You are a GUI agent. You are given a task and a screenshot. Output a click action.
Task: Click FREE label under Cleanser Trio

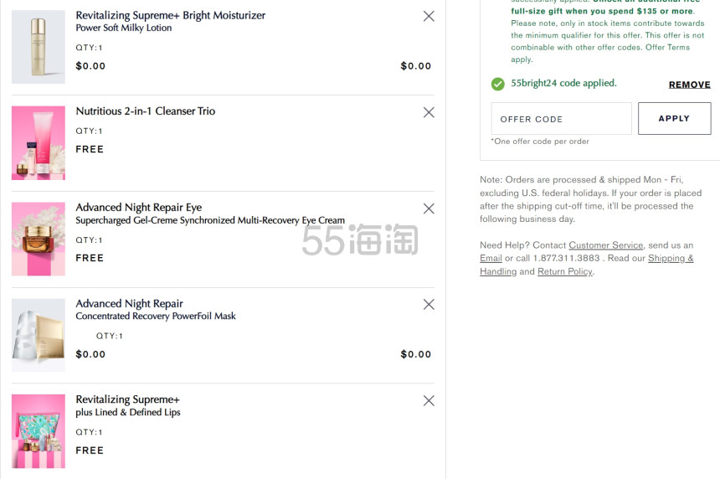pyautogui.click(x=90, y=149)
